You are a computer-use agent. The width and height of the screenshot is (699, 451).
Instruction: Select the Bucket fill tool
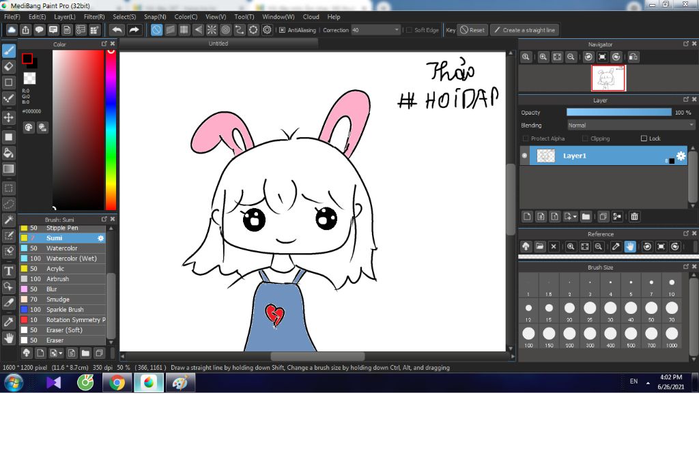8,153
